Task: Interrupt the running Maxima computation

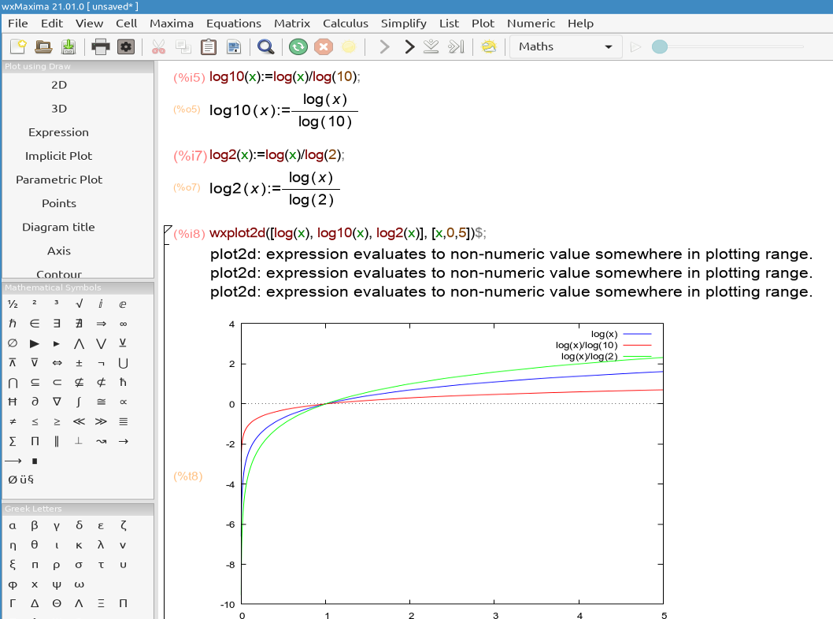Action: [x=324, y=46]
